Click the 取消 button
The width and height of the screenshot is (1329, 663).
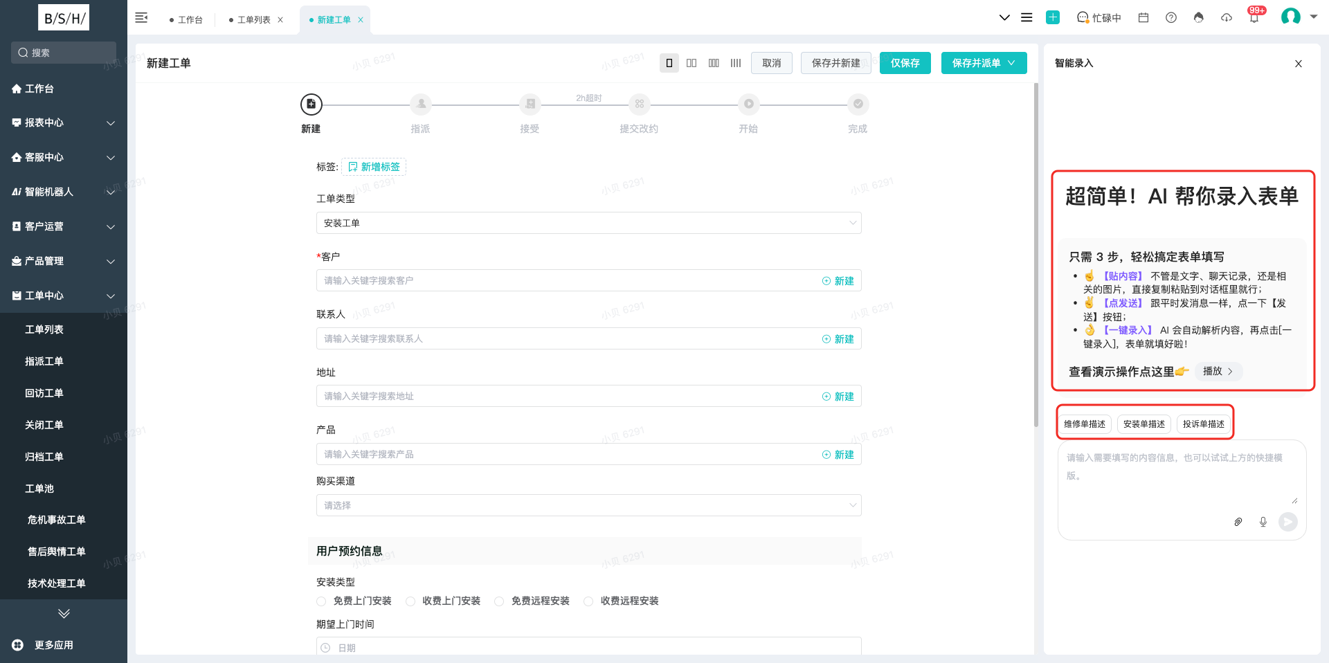click(772, 63)
